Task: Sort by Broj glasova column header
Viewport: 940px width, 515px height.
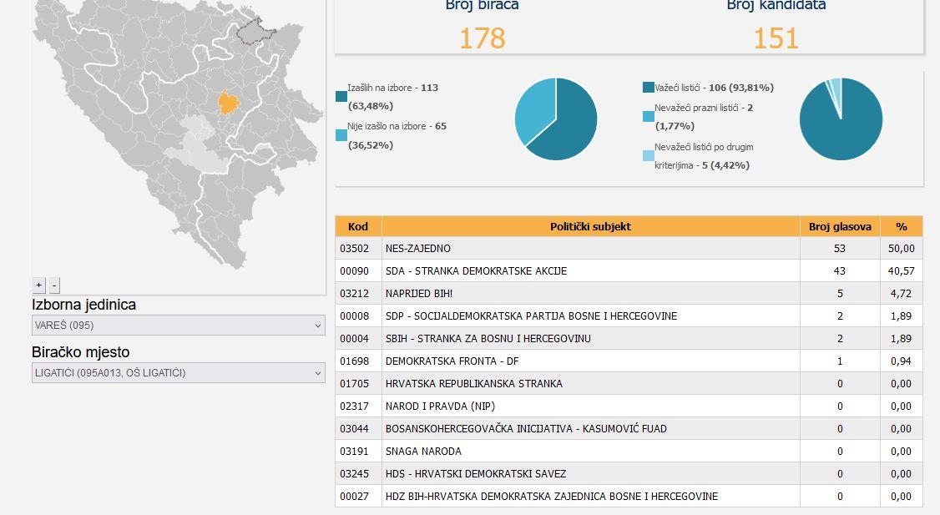Action: (840, 227)
